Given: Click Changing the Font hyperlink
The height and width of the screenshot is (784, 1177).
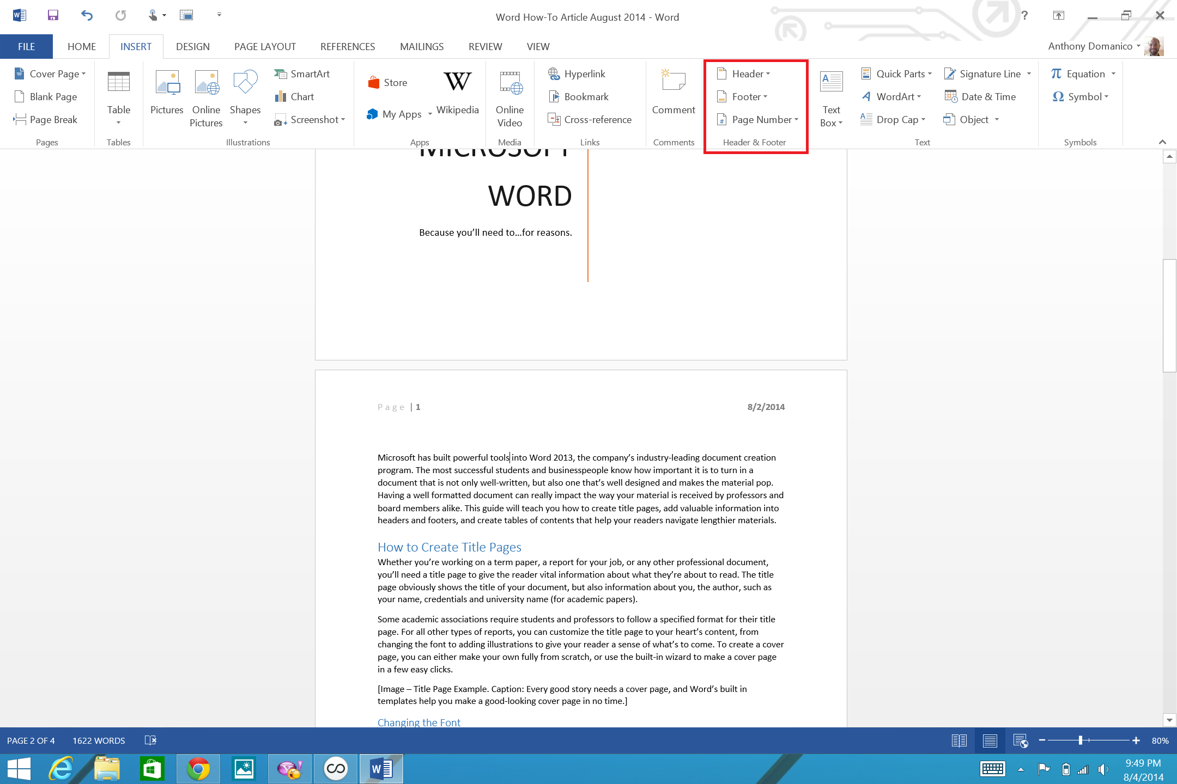Looking at the screenshot, I should 418,722.
